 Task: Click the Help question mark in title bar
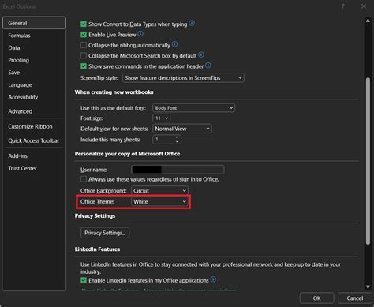tap(343, 6)
